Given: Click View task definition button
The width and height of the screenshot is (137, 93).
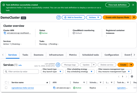Looking at the screenshot, I should tap(117, 5).
